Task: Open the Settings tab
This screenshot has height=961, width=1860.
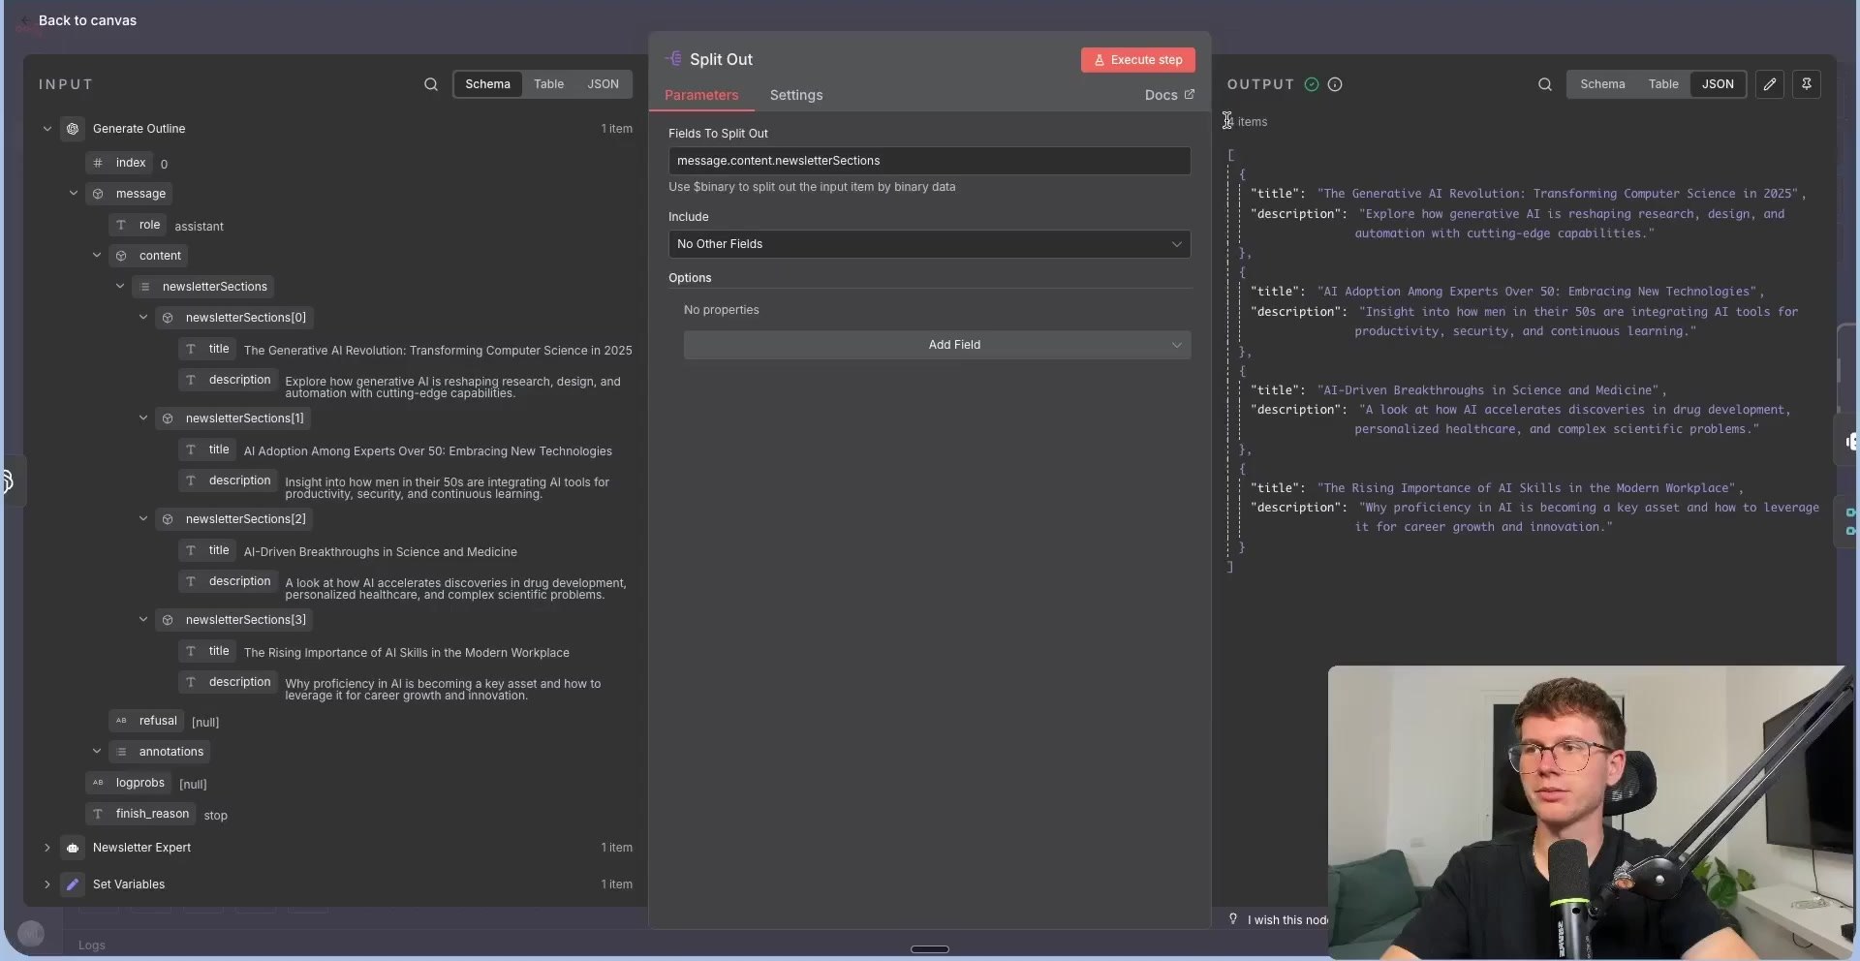Action: tap(796, 95)
